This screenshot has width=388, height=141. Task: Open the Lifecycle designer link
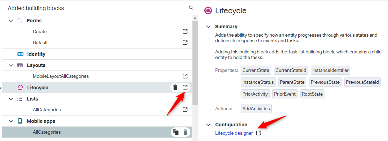click(234, 133)
